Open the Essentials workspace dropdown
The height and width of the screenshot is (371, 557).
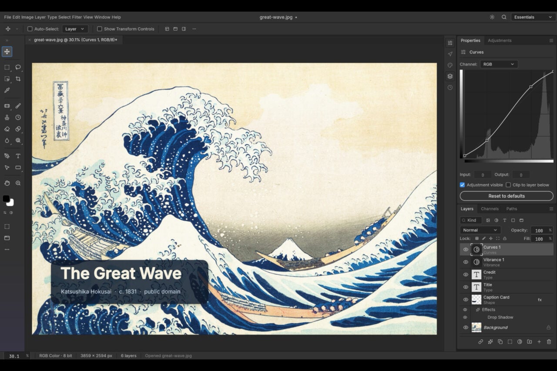pos(533,17)
